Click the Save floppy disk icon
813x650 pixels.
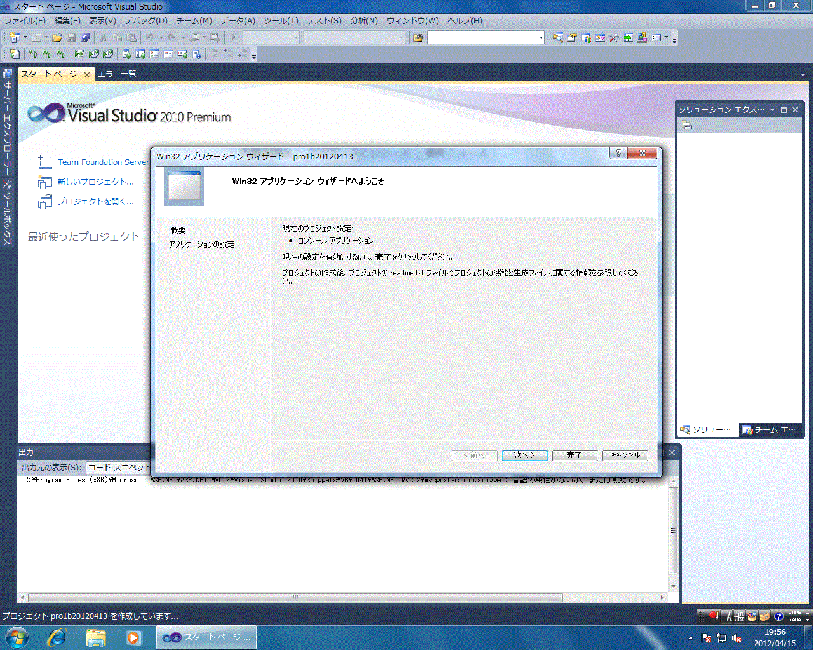71,37
